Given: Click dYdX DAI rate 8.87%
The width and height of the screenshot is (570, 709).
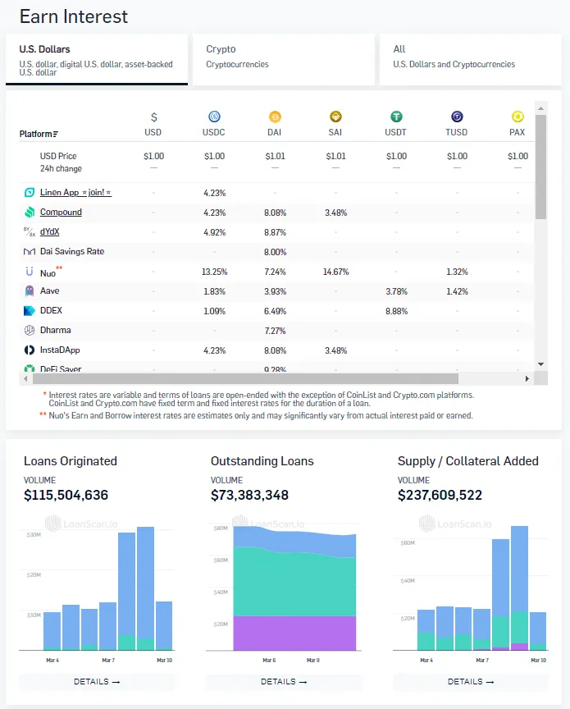Looking at the screenshot, I should (276, 232).
